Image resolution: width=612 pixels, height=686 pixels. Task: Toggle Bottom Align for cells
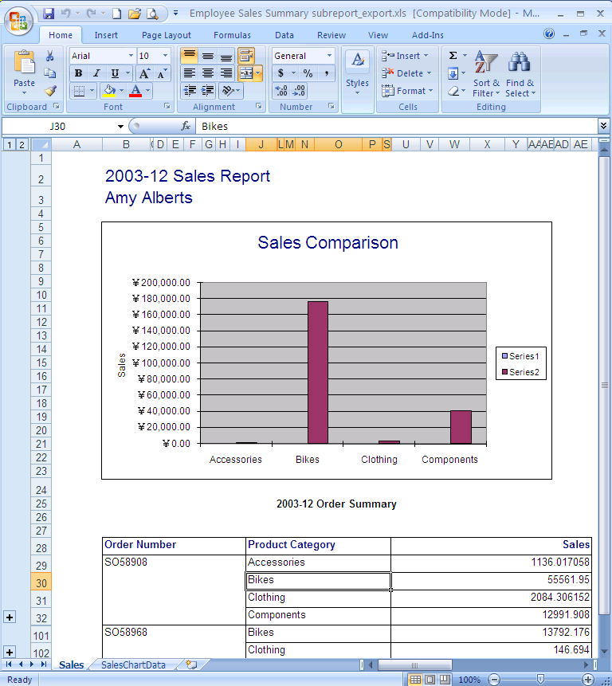point(226,56)
